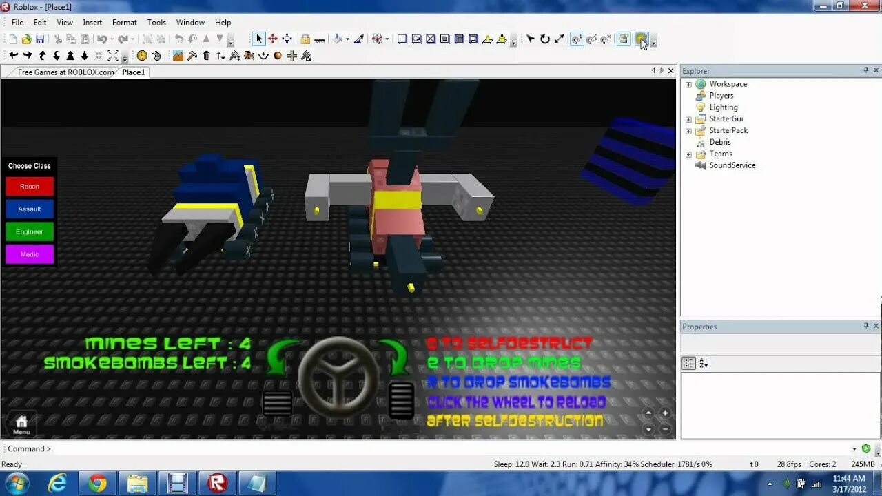Image resolution: width=882 pixels, height=496 pixels.
Task: Toggle auto-hide pin on Properties panel
Action: click(x=866, y=326)
